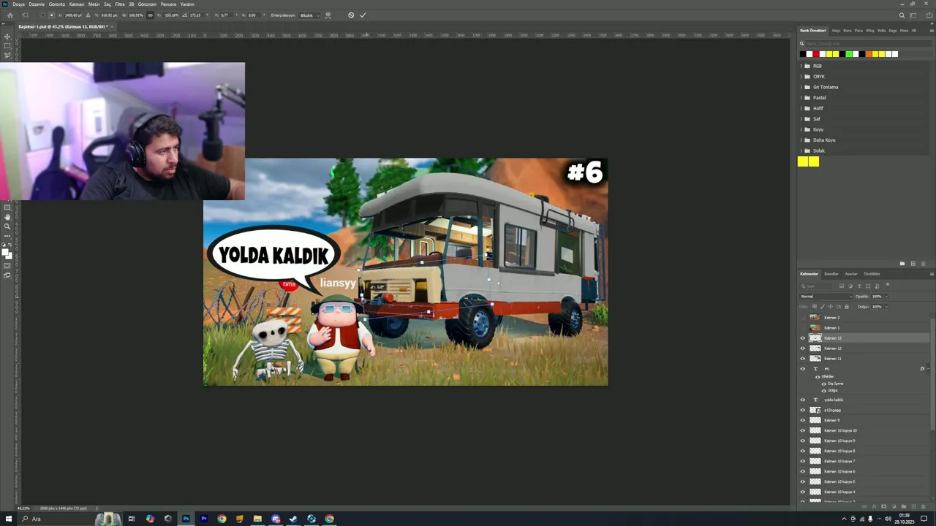Toggle visibility of Katman 9 layer
936x526 pixels.
click(x=802, y=420)
